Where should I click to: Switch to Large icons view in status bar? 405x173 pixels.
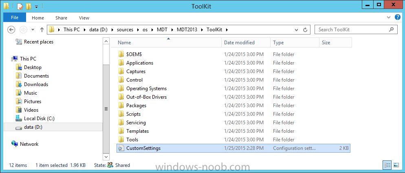point(396,165)
